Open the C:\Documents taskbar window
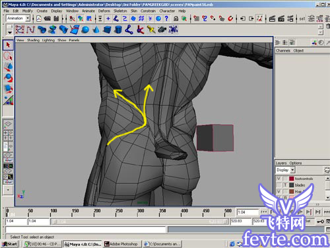This screenshot has height=248, width=330. point(162,244)
